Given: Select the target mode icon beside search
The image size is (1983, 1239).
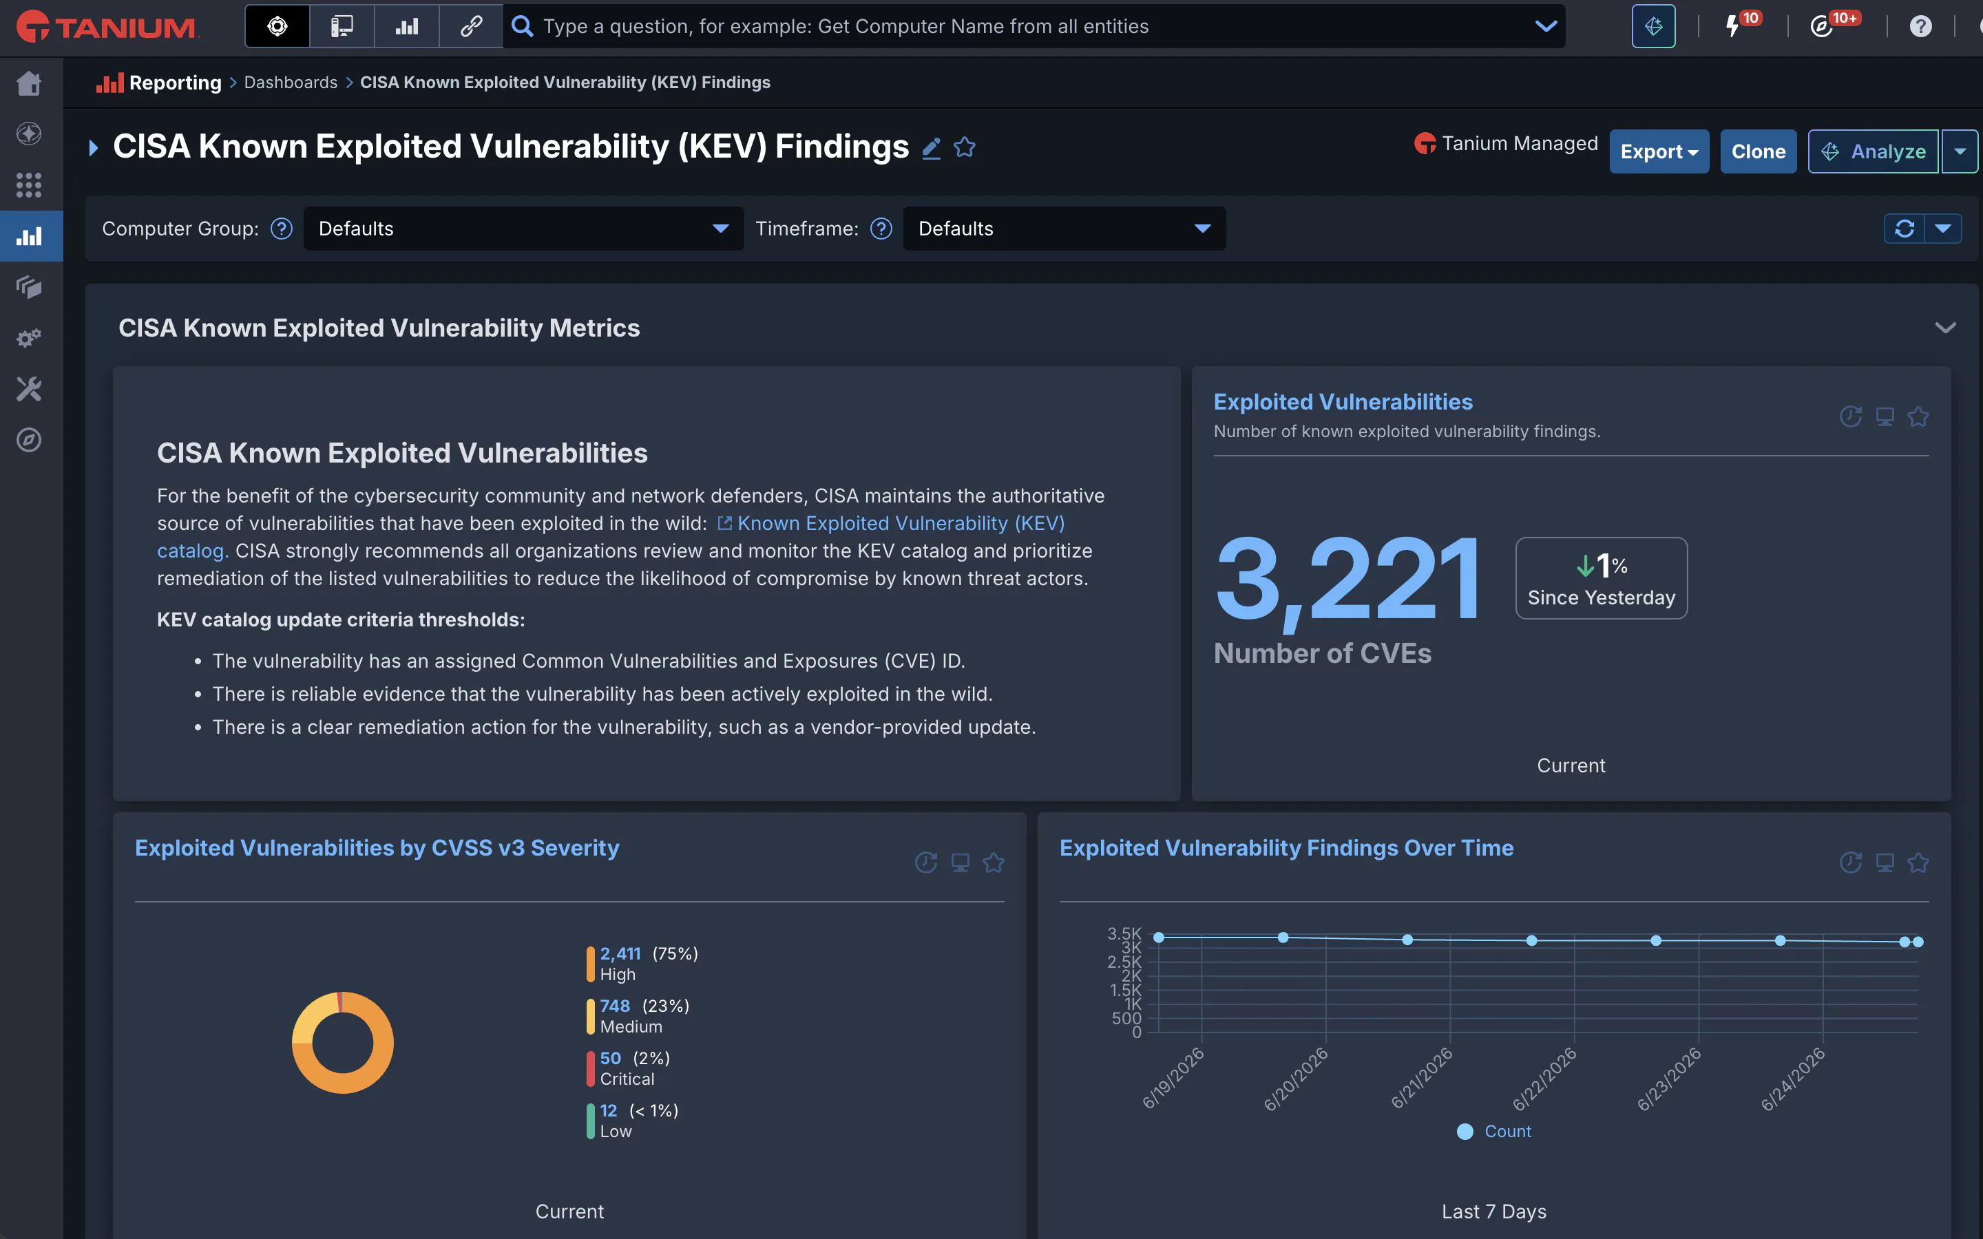Looking at the screenshot, I should [x=277, y=26].
